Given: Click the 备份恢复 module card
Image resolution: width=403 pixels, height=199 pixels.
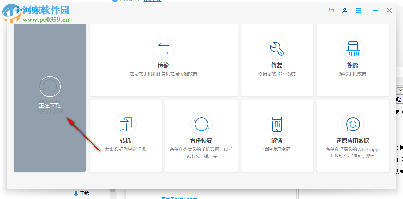Looking at the screenshot, I should (x=201, y=135).
